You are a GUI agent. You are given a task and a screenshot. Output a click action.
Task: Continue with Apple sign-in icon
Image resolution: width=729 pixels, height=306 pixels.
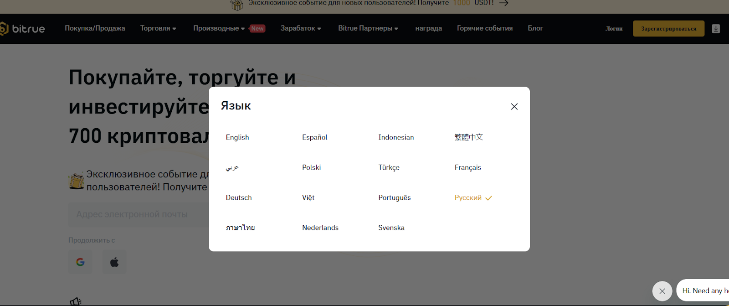tap(114, 262)
